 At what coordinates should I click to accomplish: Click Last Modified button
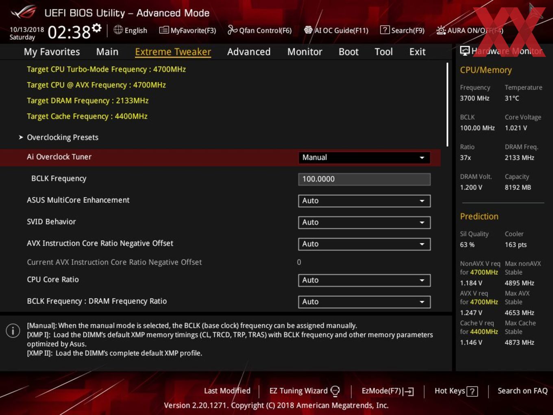pyautogui.click(x=227, y=391)
